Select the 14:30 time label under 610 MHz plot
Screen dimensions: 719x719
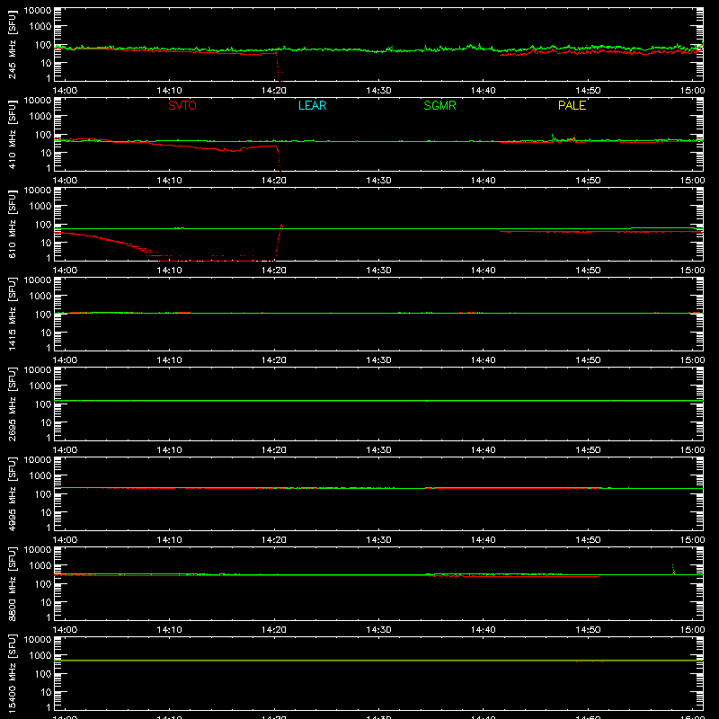tap(378, 271)
